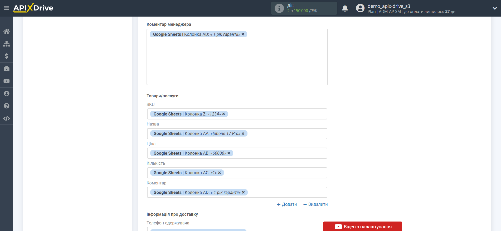Click inside the Ціна input field
The image size is (501, 231).
(237, 153)
